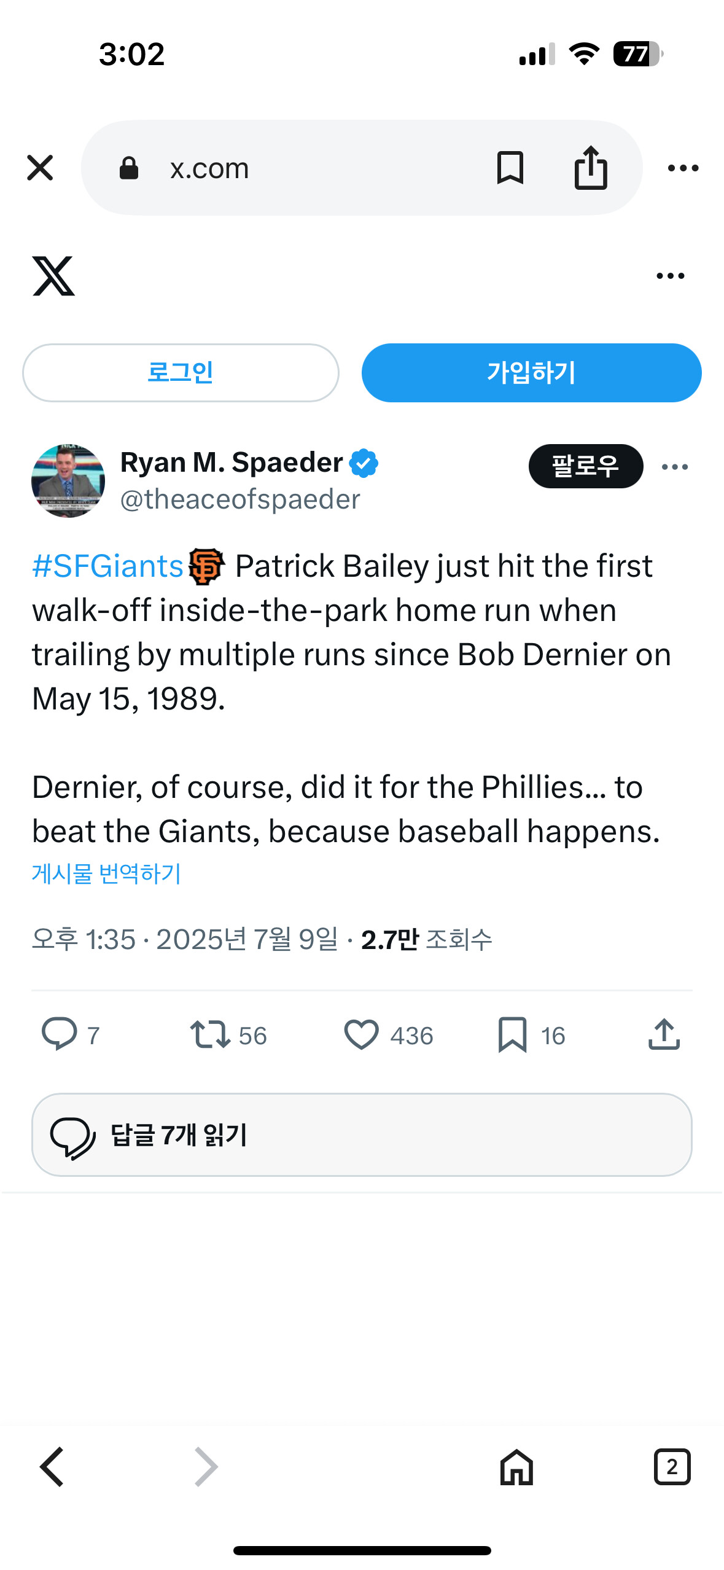The image size is (724, 1570).
Task: Open the tweet's more options menu
Action: [674, 467]
